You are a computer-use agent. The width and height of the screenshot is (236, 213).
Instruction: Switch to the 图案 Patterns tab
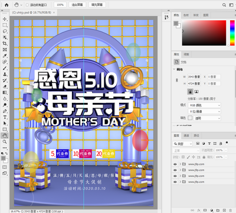pyautogui.click(x=206, y=15)
